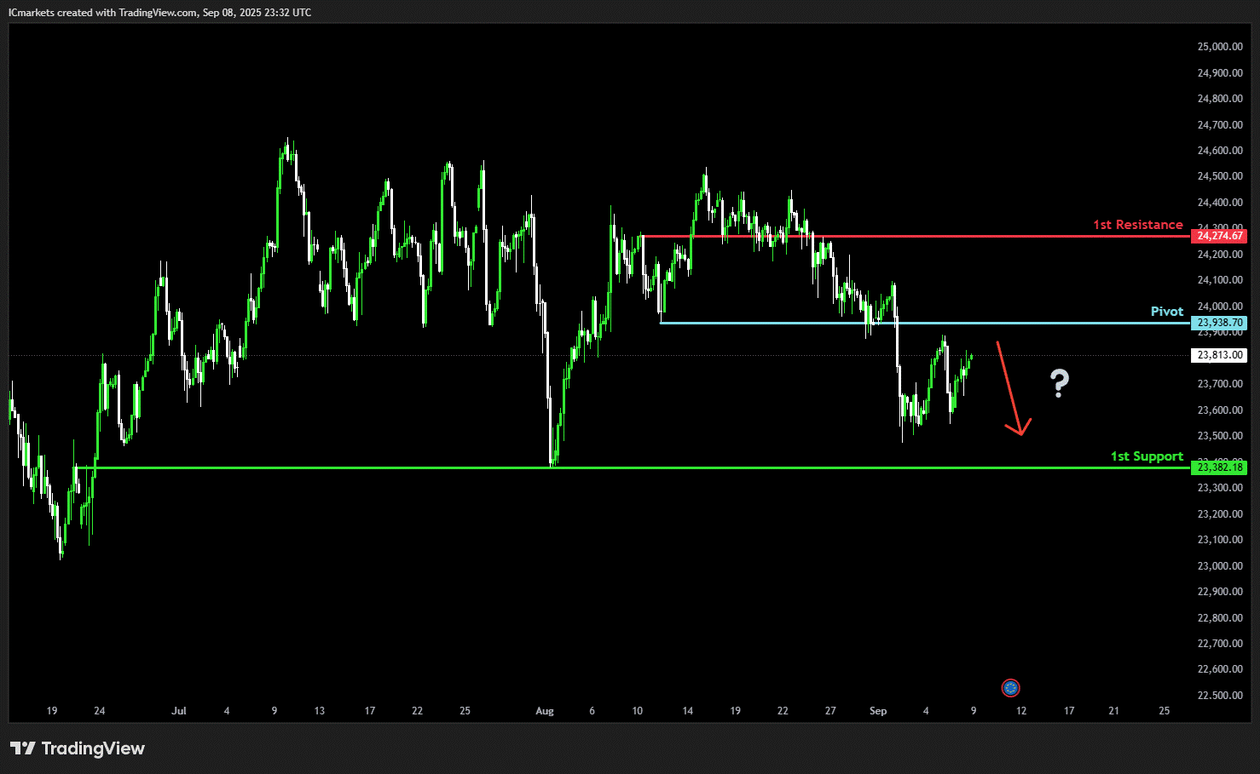Viewport: 1260px width, 774px height.
Task: Click the red resistance horizontal line
Action: 916,236
